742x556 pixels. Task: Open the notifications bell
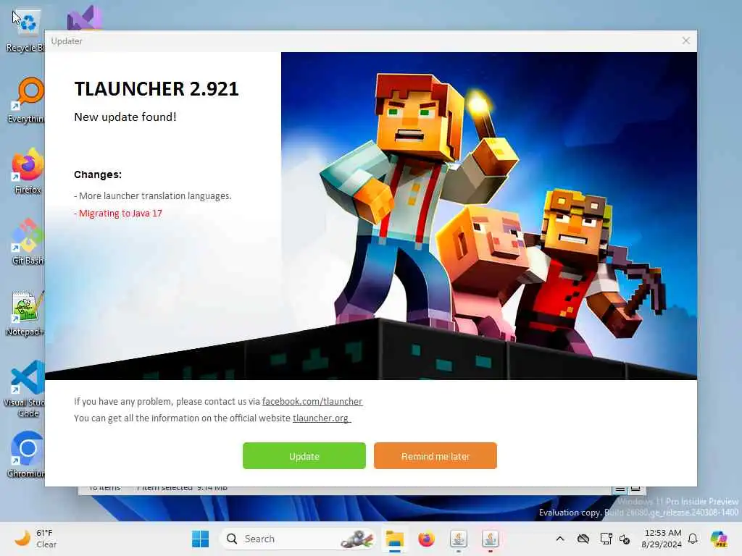click(x=693, y=539)
